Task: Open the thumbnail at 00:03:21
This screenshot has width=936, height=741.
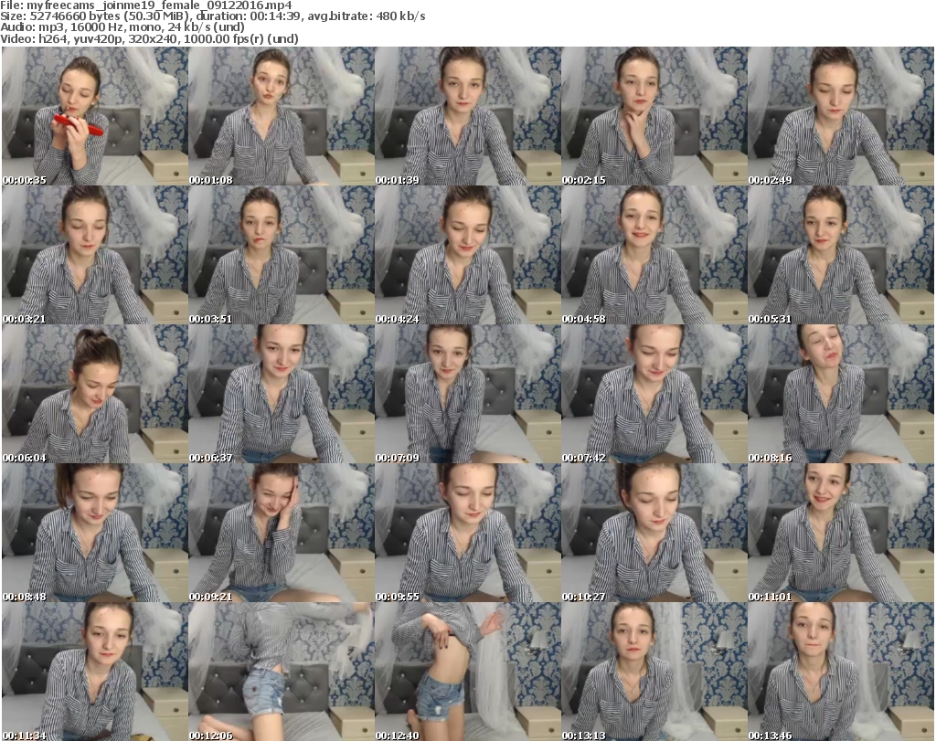Action: (95, 255)
